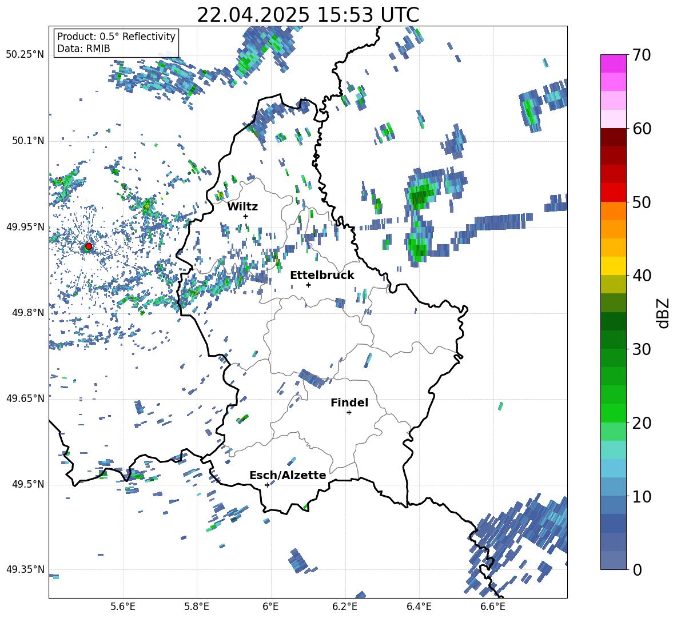
Task: Click the bright green colorbar segment near 20
Action: [613, 413]
